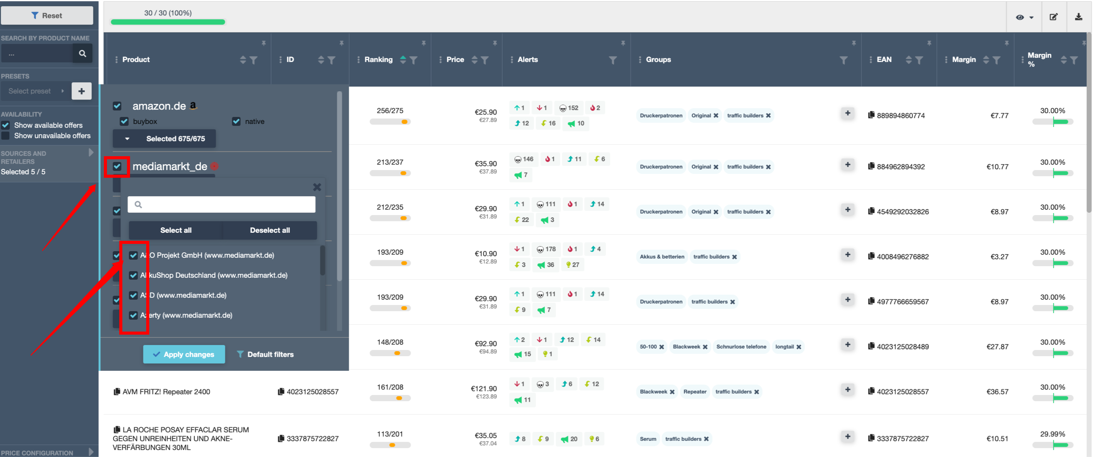Click the Apply changes button
Screen dimensions: 1096x457
[x=184, y=354]
